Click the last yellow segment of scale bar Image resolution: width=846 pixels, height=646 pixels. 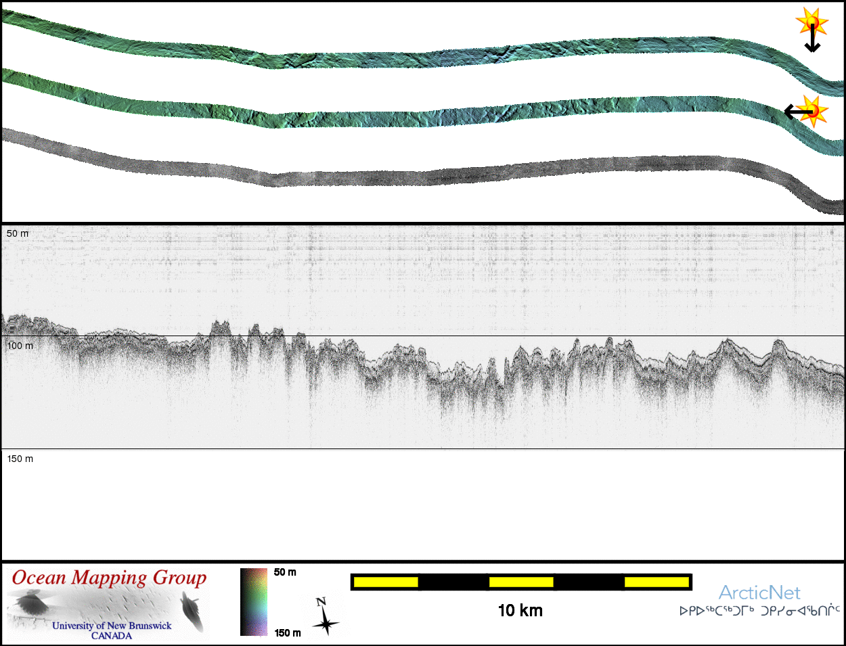656,582
